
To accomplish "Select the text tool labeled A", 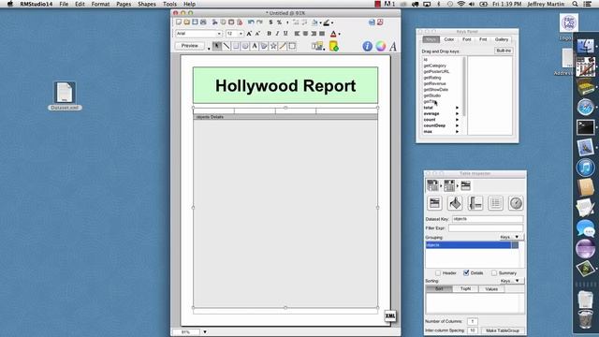I will coord(255,46).
